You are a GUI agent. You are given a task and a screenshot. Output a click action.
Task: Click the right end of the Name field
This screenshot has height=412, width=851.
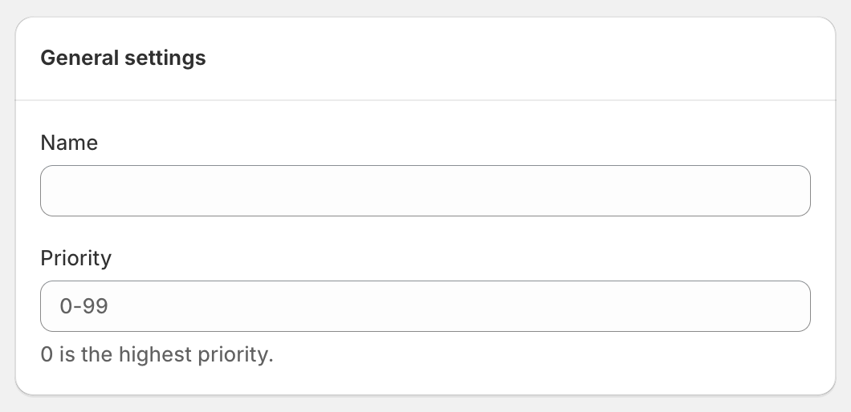795,191
